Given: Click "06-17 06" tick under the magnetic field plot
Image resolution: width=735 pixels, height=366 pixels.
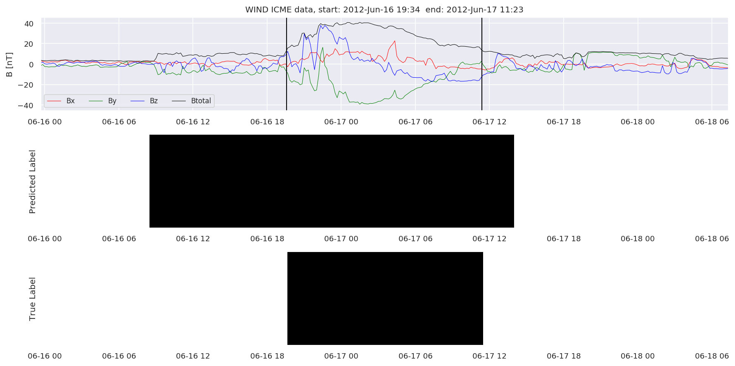Looking at the screenshot, I should [x=415, y=122].
